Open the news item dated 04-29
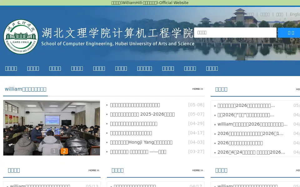The height and width of the screenshot is (187, 300). [x=133, y=124]
